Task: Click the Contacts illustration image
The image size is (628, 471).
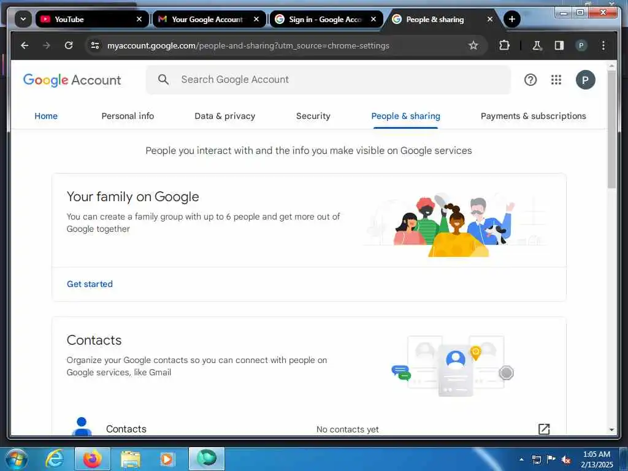Action: coord(453,366)
